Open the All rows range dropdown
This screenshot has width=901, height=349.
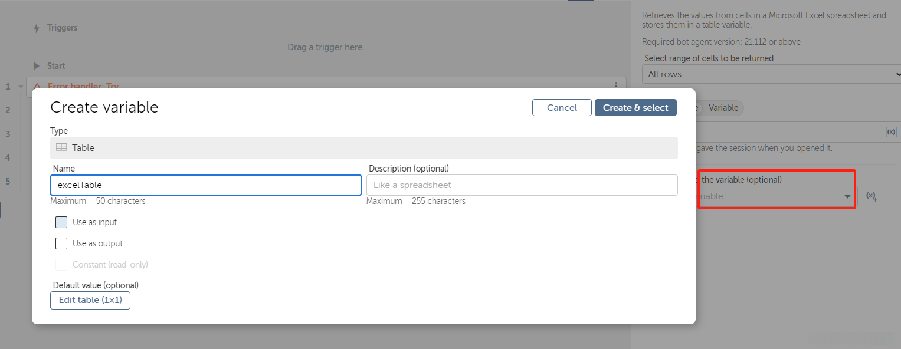[771, 74]
